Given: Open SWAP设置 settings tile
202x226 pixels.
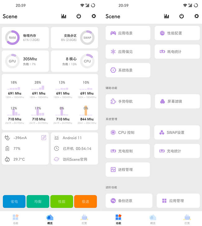Looking at the screenshot, I should 177,133.
